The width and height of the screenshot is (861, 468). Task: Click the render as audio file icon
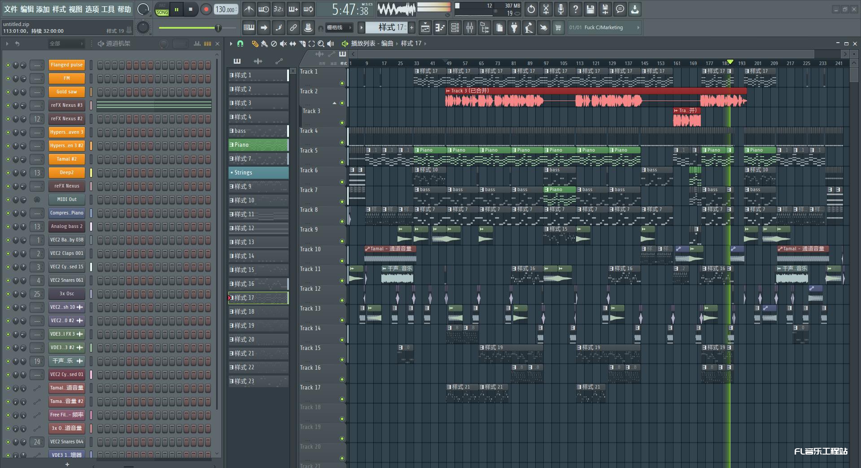tap(605, 9)
